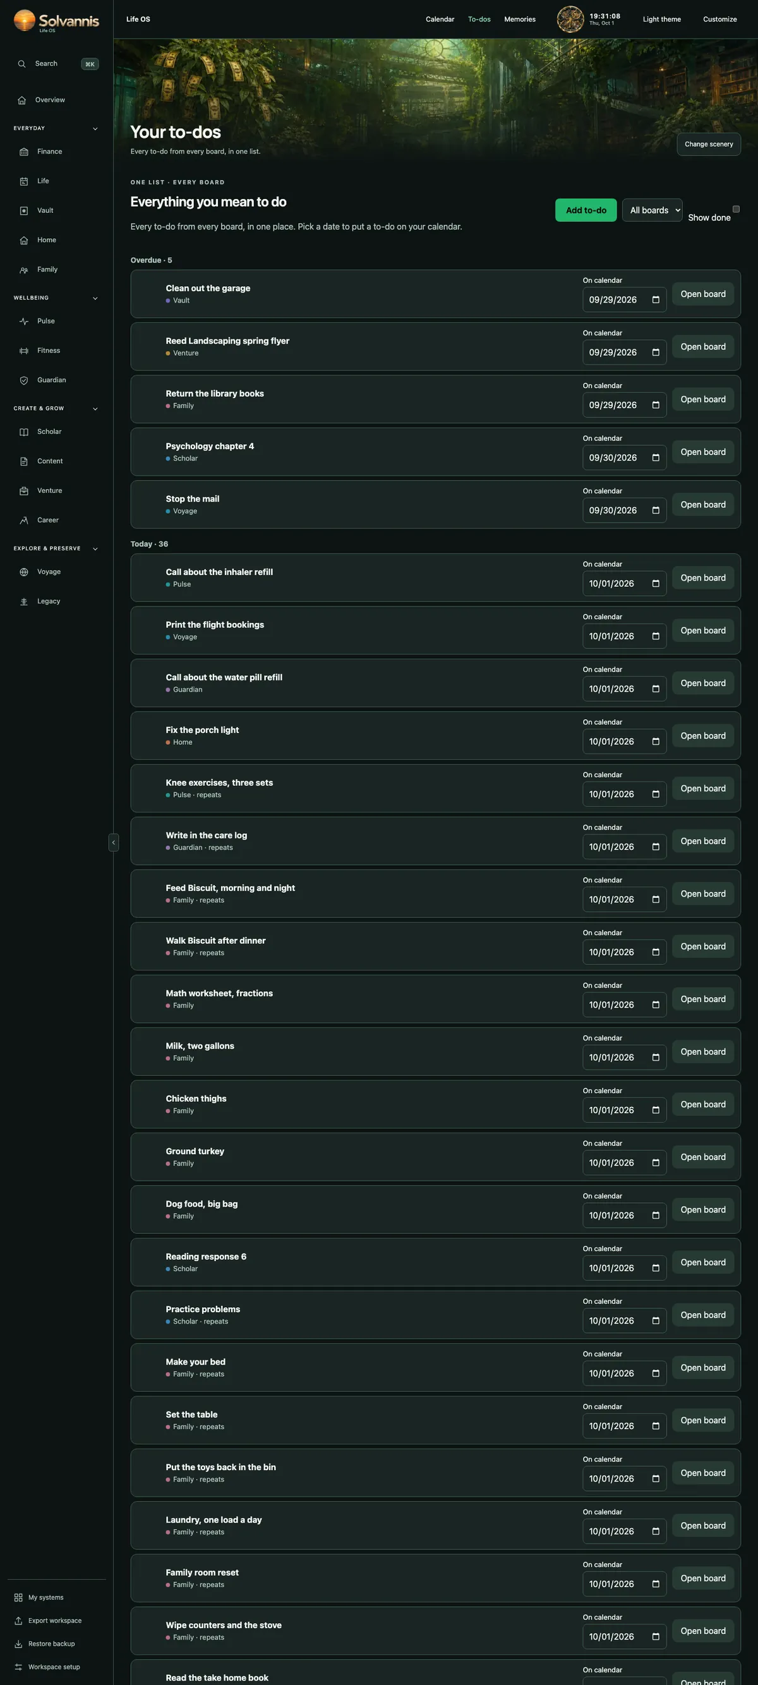Click the "Laundry, one load a day" title

(214, 1519)
